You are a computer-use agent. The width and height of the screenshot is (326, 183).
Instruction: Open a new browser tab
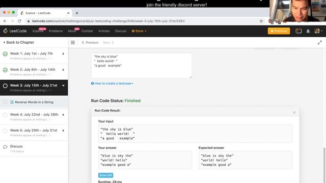point(77,13)
